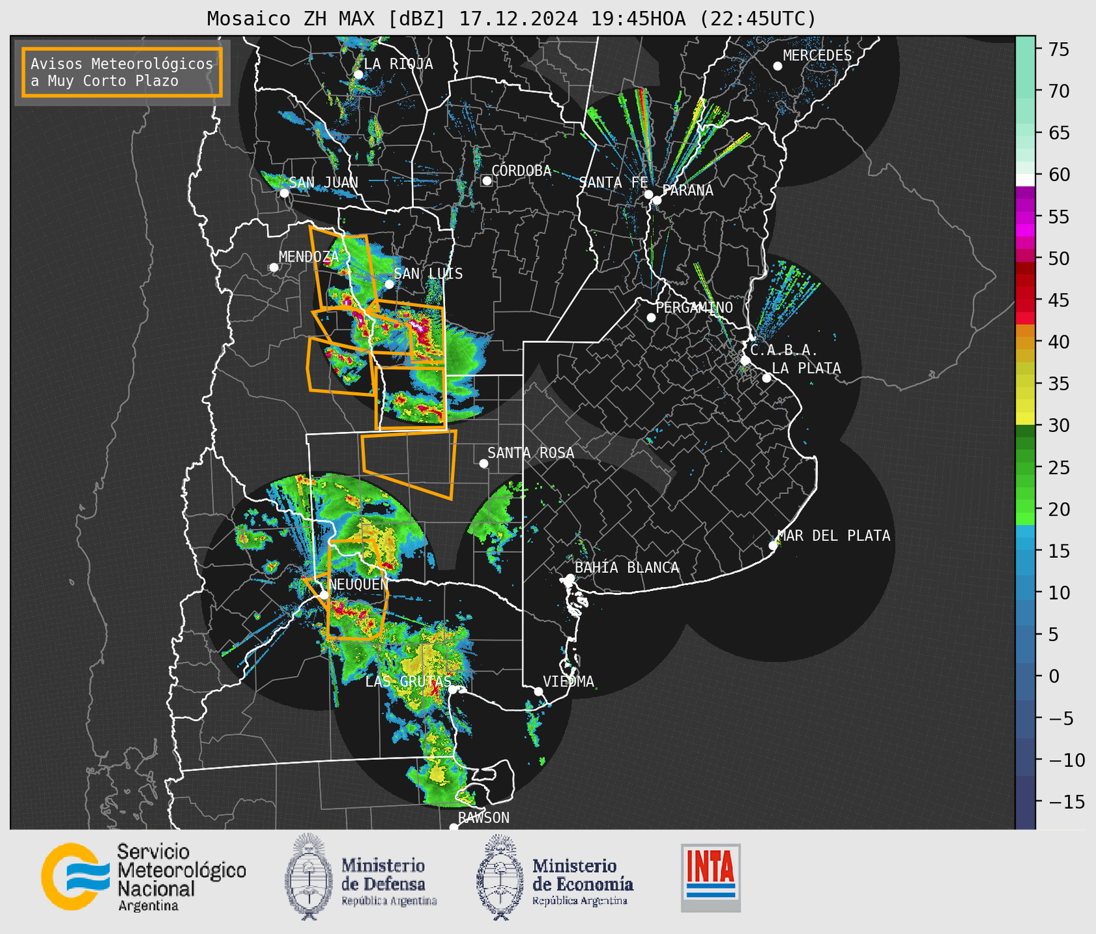Click the magenta 55 dBZ band on color scale
The height and width of the screenshot is (934, 1096).
click(x=1025, y=216)
